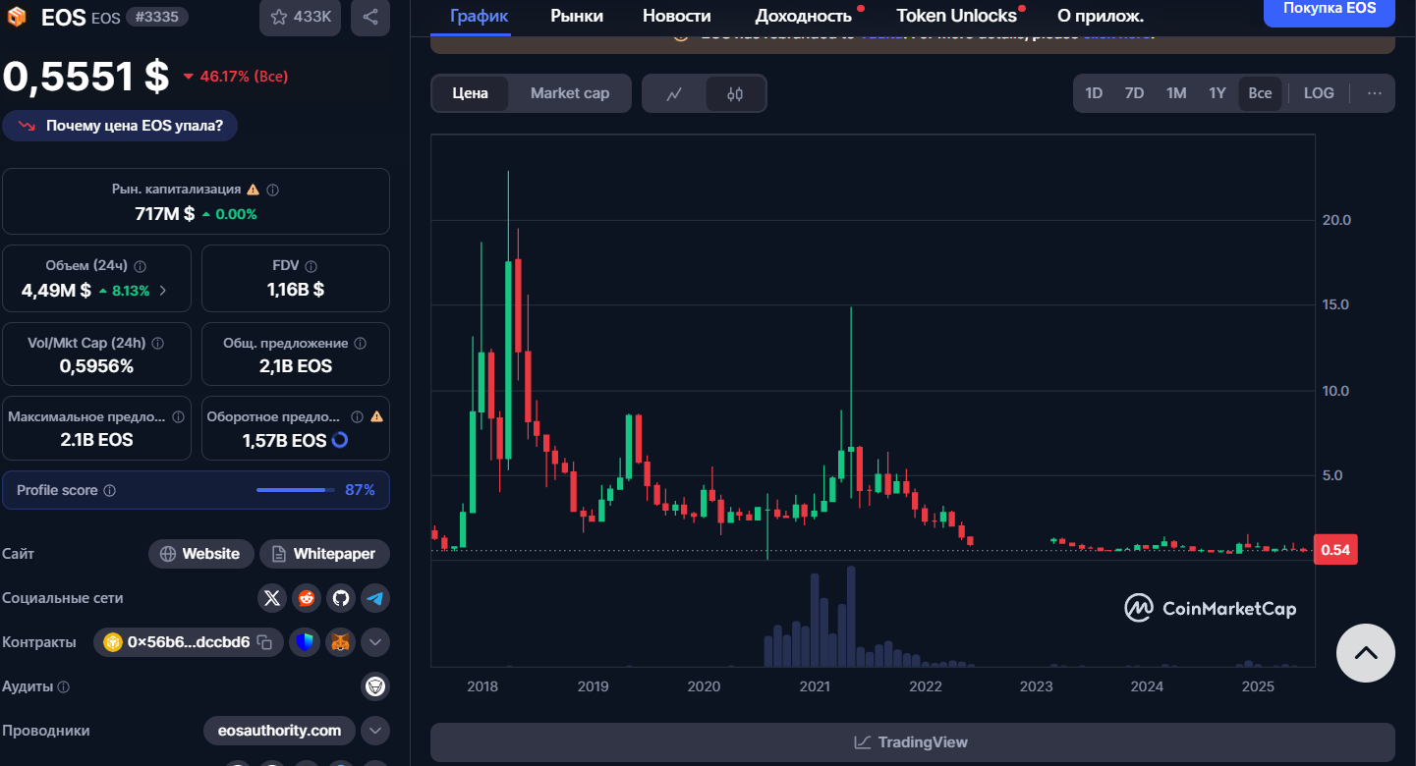Show info for Максимальное предложение
The width and height of the screenshot is (1416, 766).
click(178, 416)
